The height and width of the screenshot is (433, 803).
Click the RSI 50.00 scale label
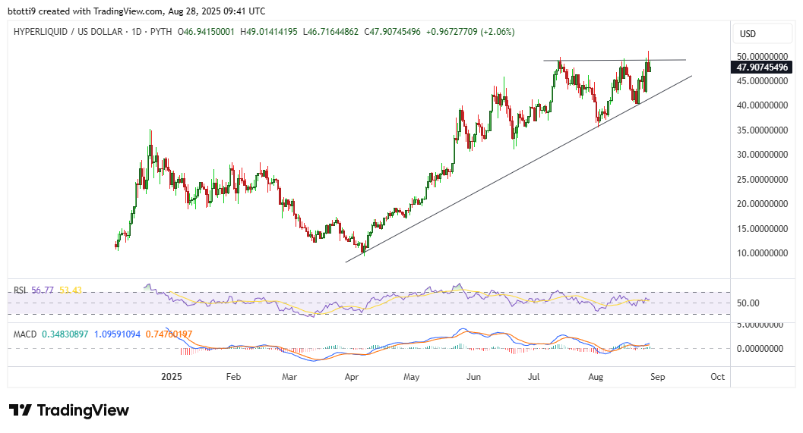point(748,303)
